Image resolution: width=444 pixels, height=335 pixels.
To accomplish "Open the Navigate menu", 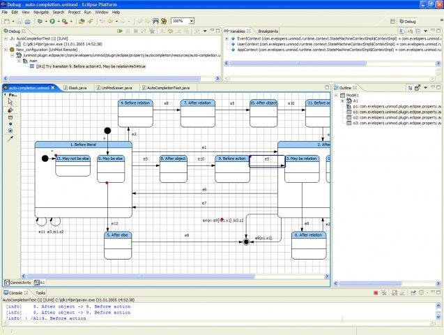I will [x=40, y=12].
